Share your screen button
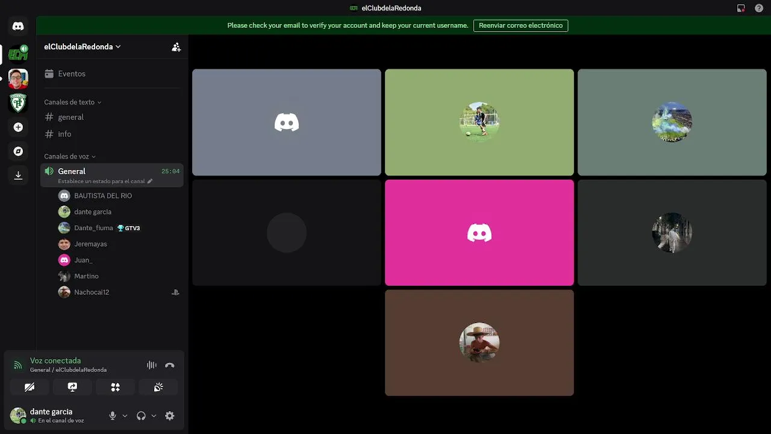The width and height of the screenshot is (771, 434). pyautogui.click(x=72, y=387)
